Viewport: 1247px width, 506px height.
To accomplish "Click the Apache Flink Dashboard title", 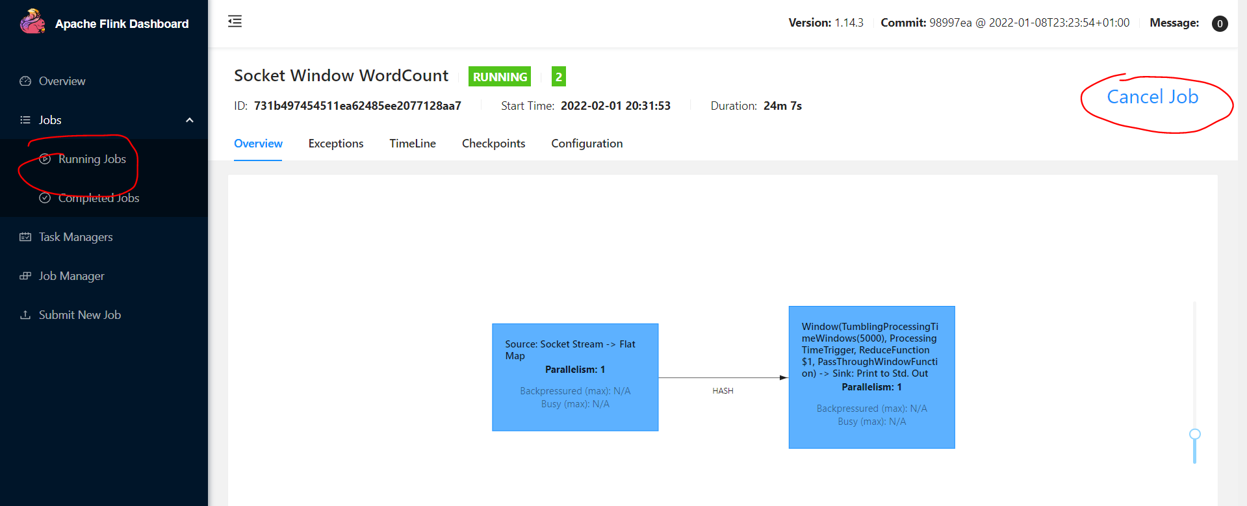I will 122,24.
